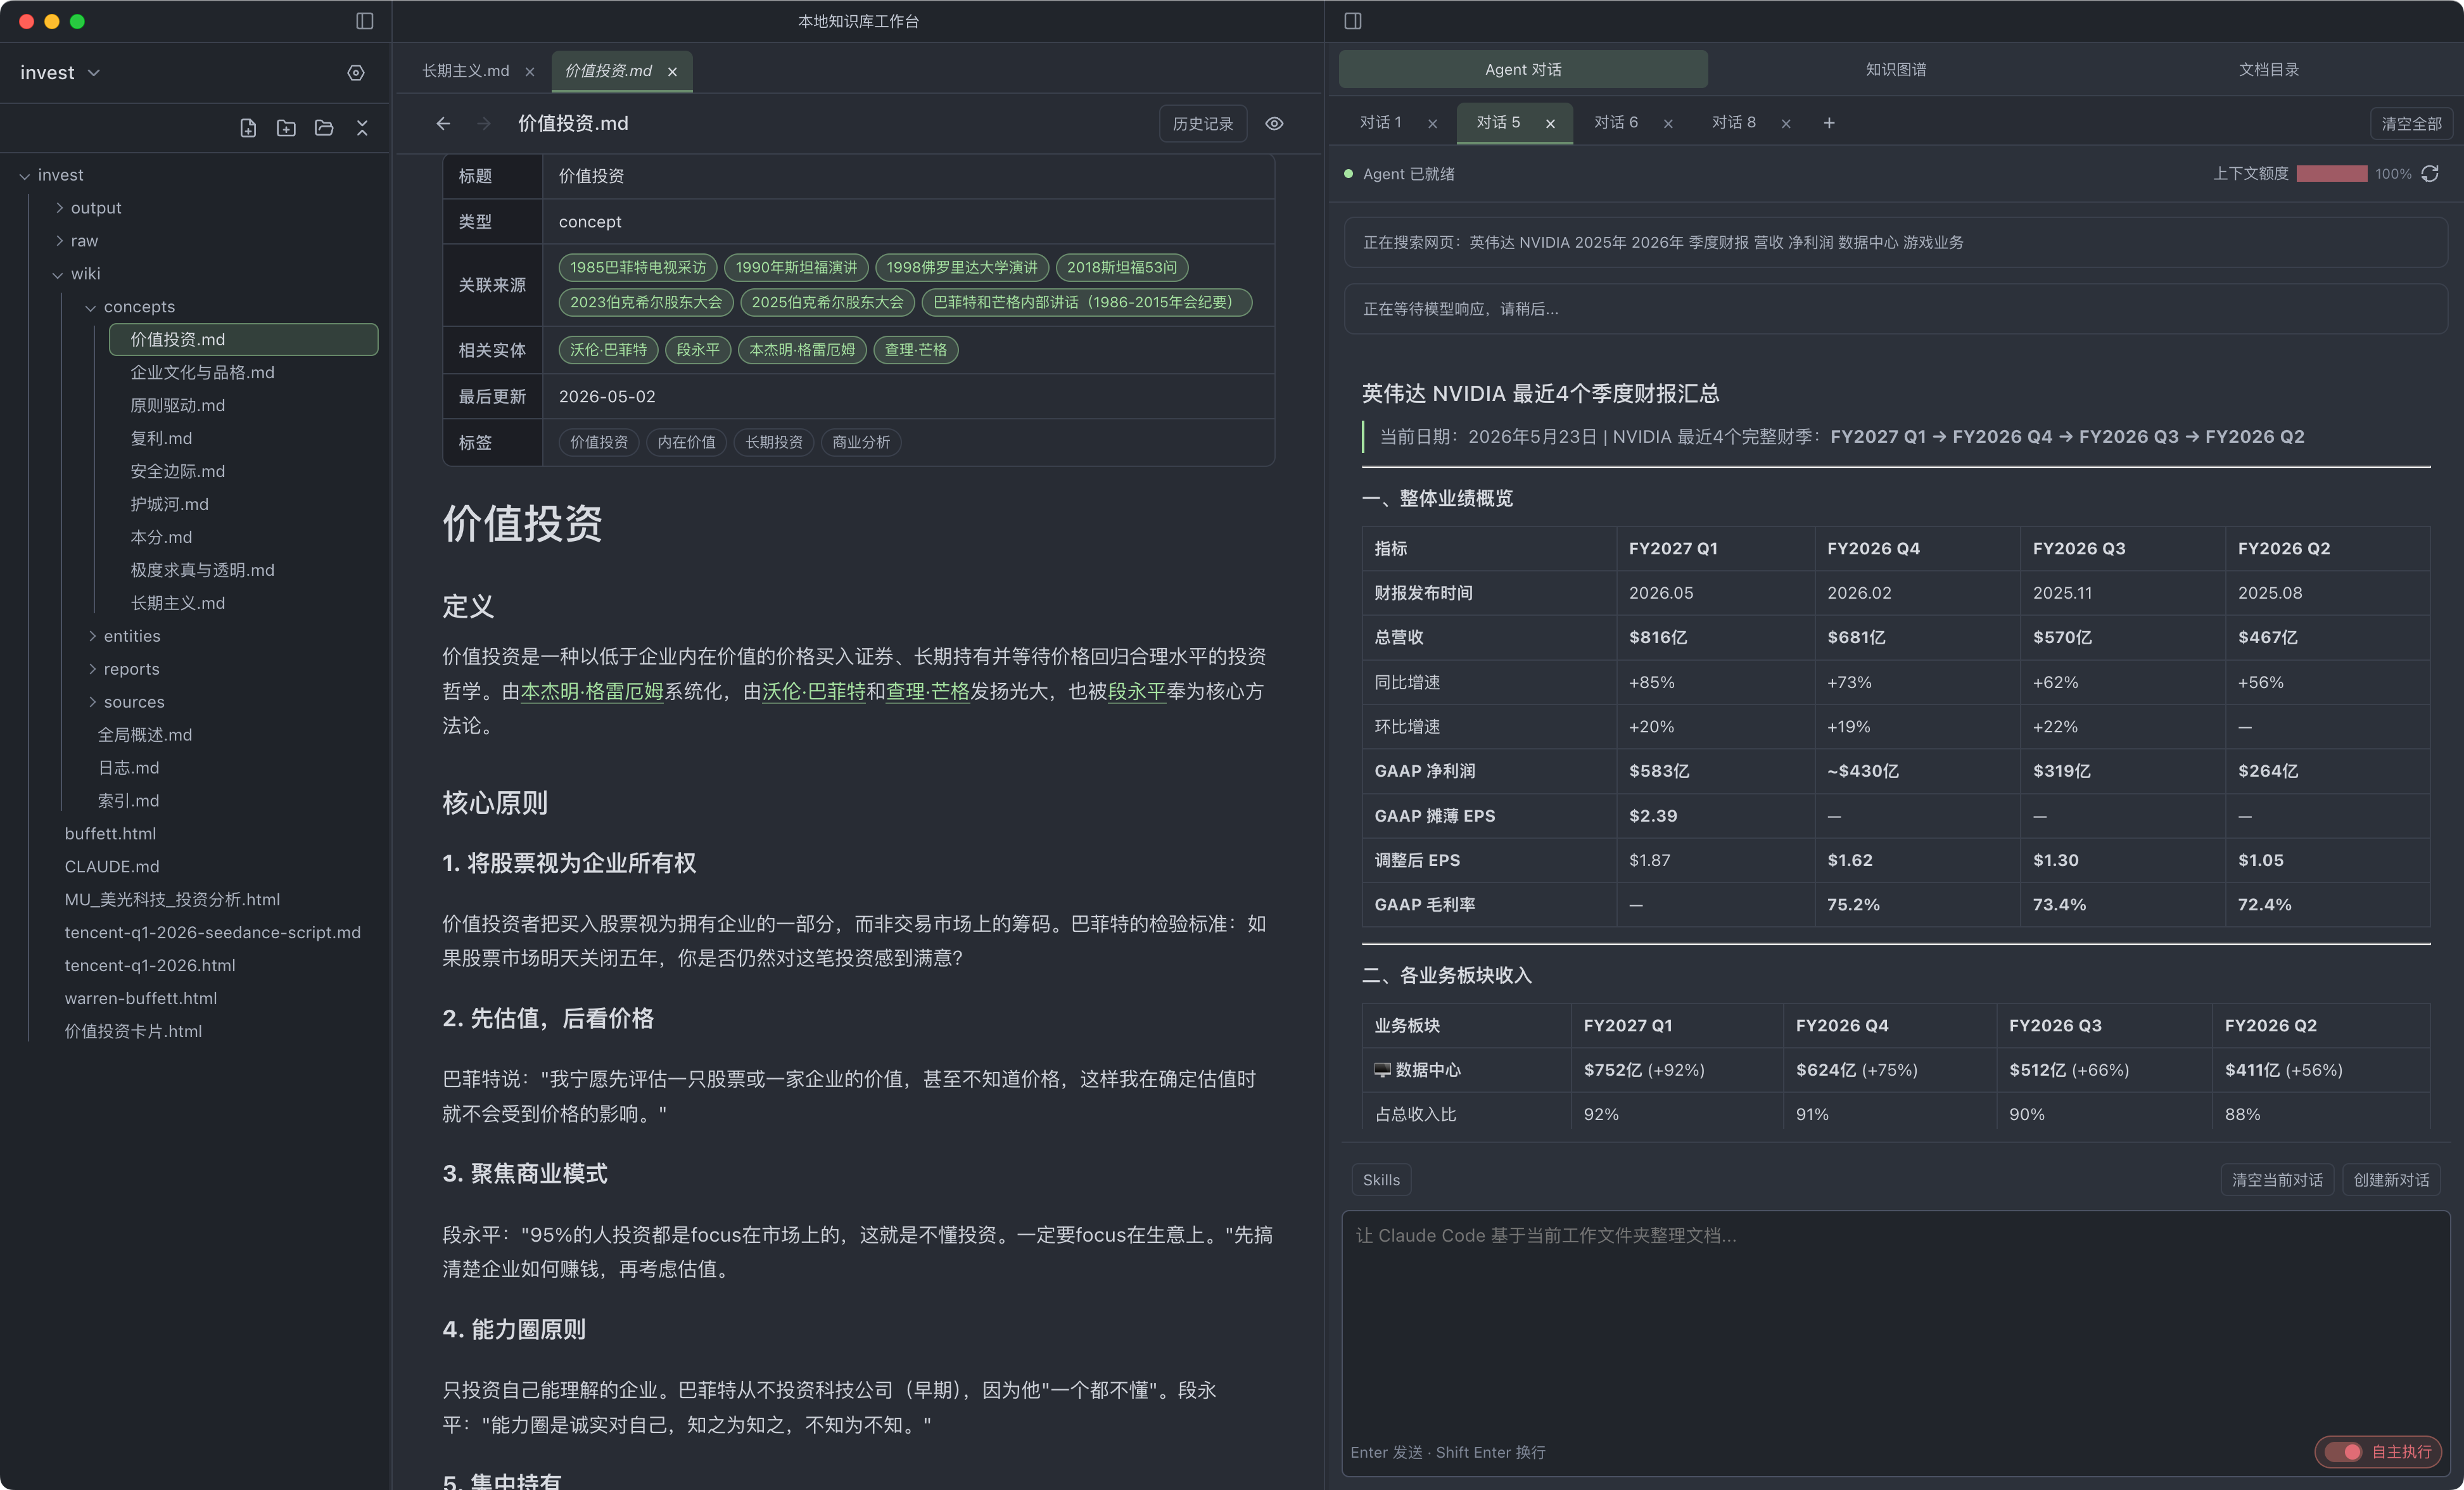Toggle 自主执行 switch

pyautogui.click(x=2343, y=1452)
